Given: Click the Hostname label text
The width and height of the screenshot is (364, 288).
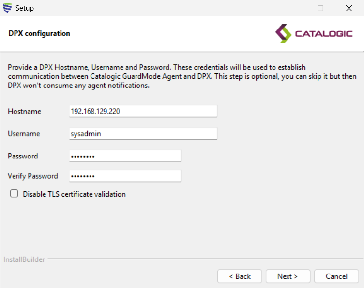Looking at the screenshot, I should pos(24,111).
